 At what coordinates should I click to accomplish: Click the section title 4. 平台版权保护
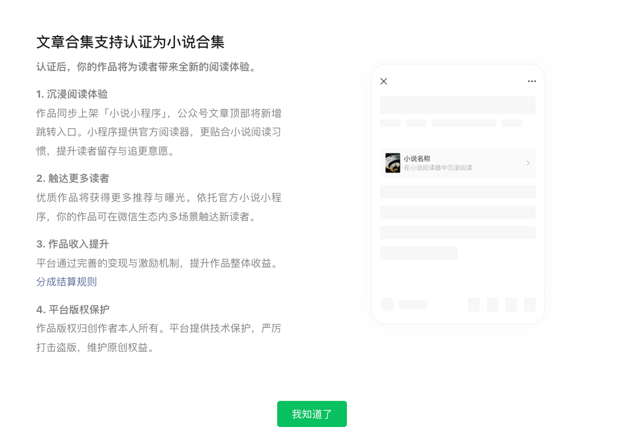pos(73,309)
